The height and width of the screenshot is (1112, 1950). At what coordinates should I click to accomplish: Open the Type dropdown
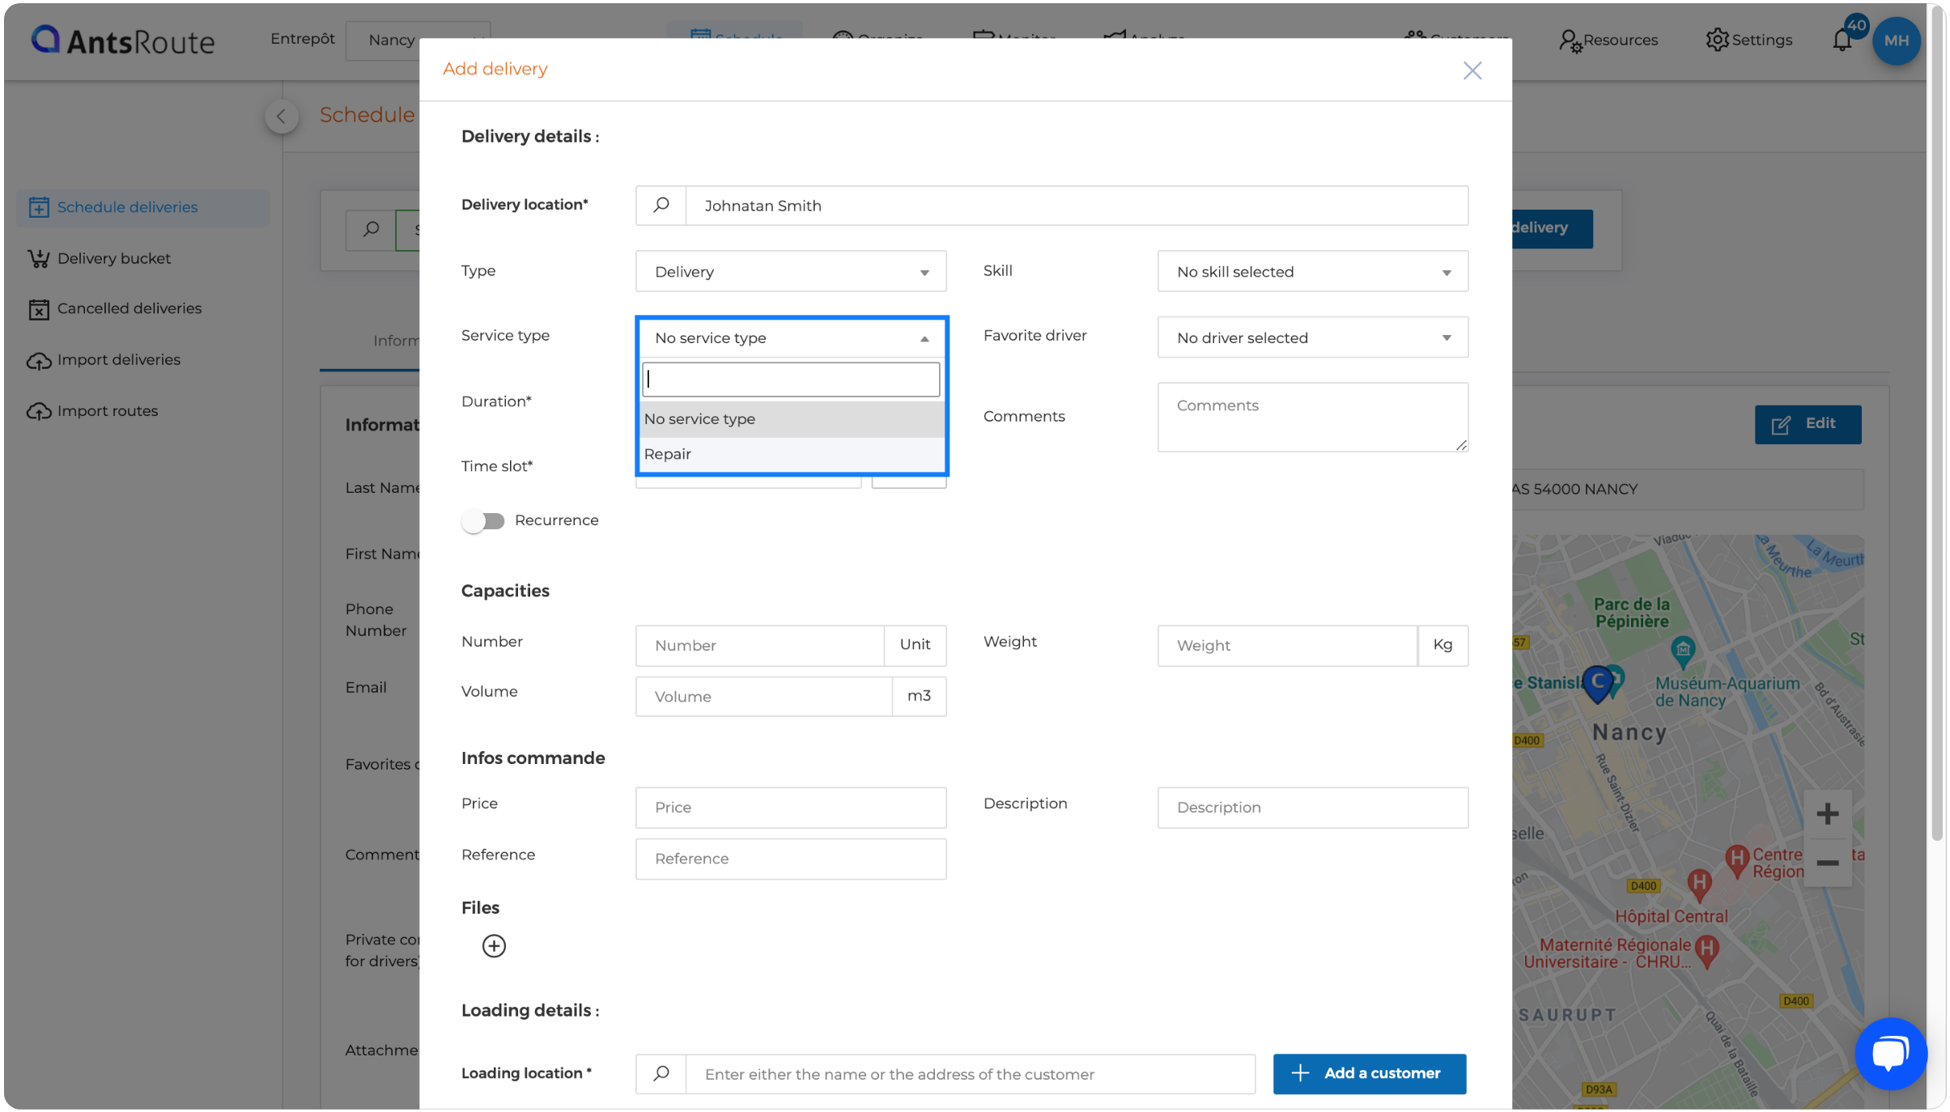click(790, 271)
